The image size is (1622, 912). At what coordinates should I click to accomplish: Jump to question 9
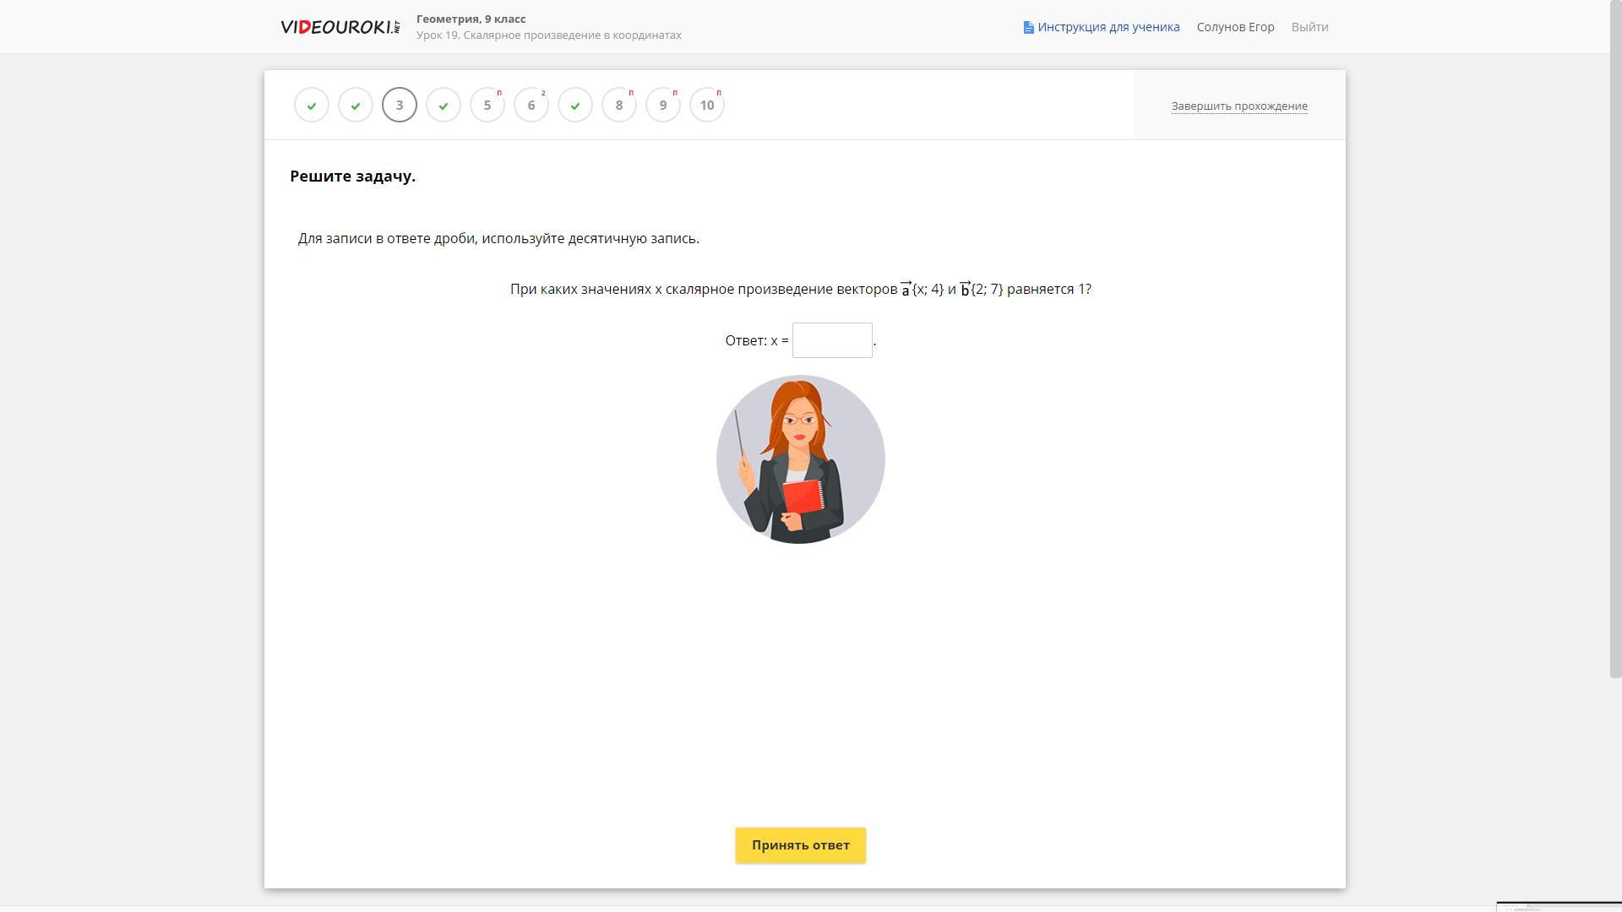[663, 106]
